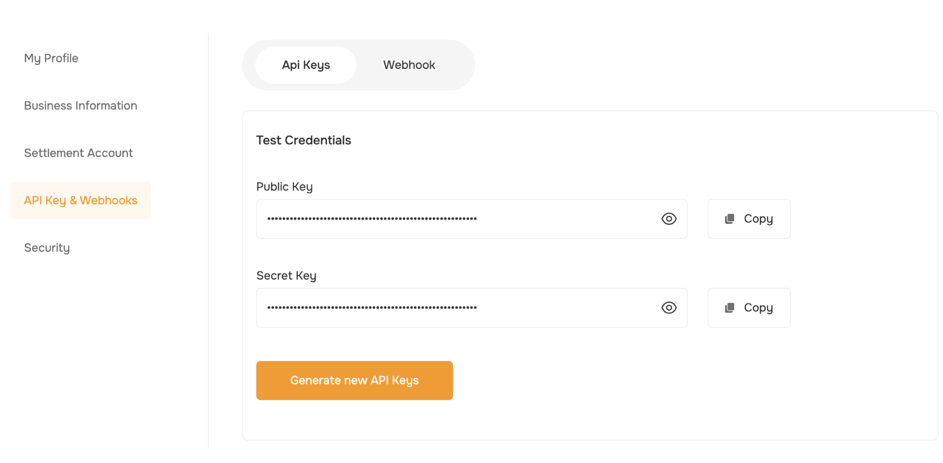The width and height of the screenshot is (943, 463).
Task: Switch to the Webhook tab
Action: coord(409,65)
